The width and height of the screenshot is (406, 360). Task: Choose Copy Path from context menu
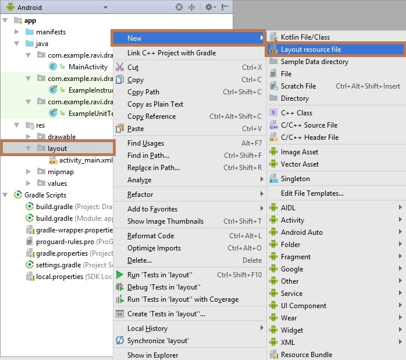[190, 92]
